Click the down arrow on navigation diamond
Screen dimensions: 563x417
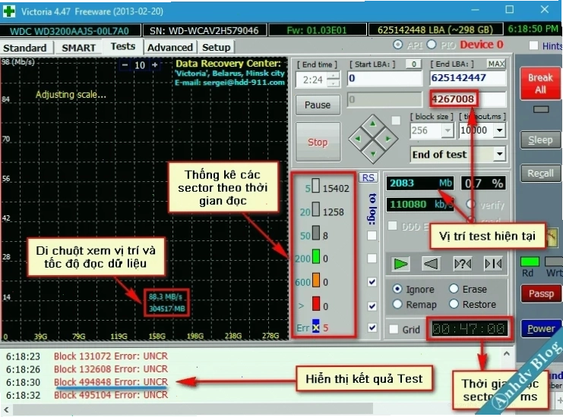(x=373, y=154)
